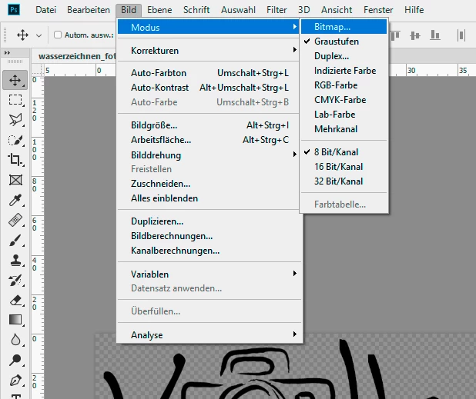Select the Quick Selection tool
476x399 pixels.
point(15,140)
